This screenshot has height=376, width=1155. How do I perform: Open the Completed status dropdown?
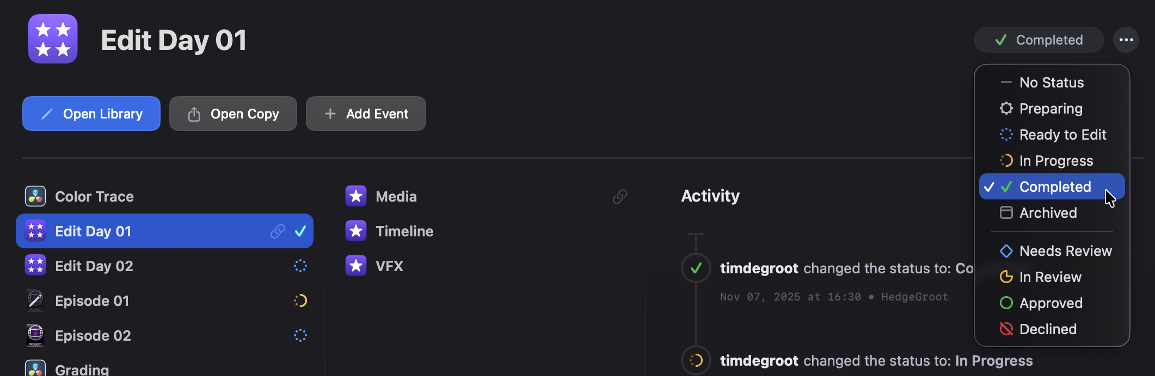(x=1039, y=40)
